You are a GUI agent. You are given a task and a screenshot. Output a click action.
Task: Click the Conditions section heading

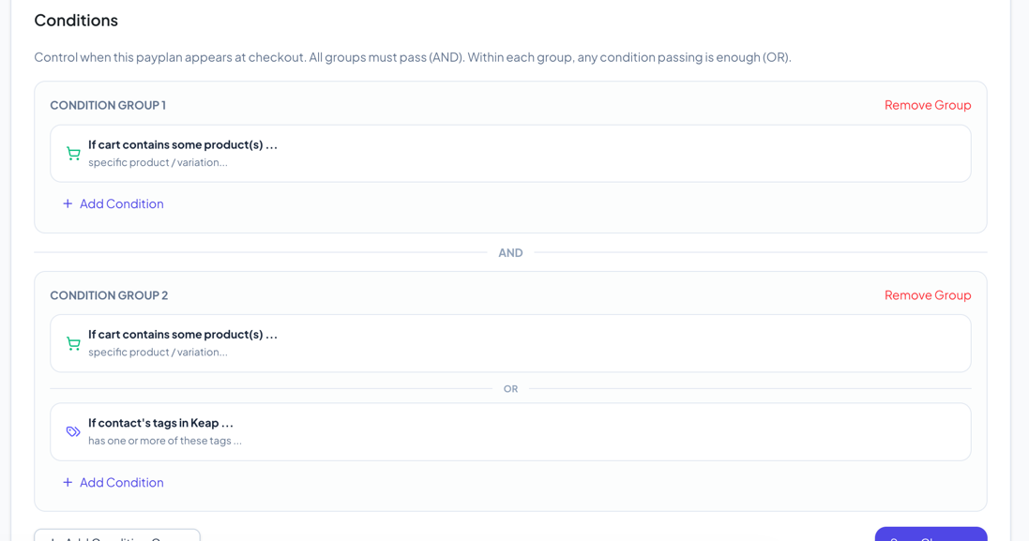(76, 20)
